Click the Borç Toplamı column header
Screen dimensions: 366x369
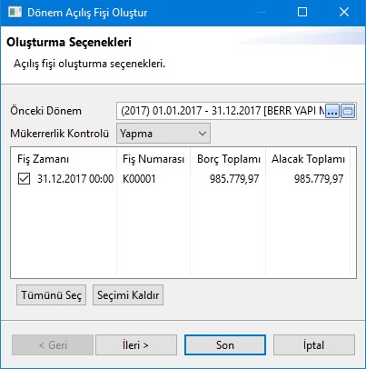pyautogui.click(x=228, y=159)
